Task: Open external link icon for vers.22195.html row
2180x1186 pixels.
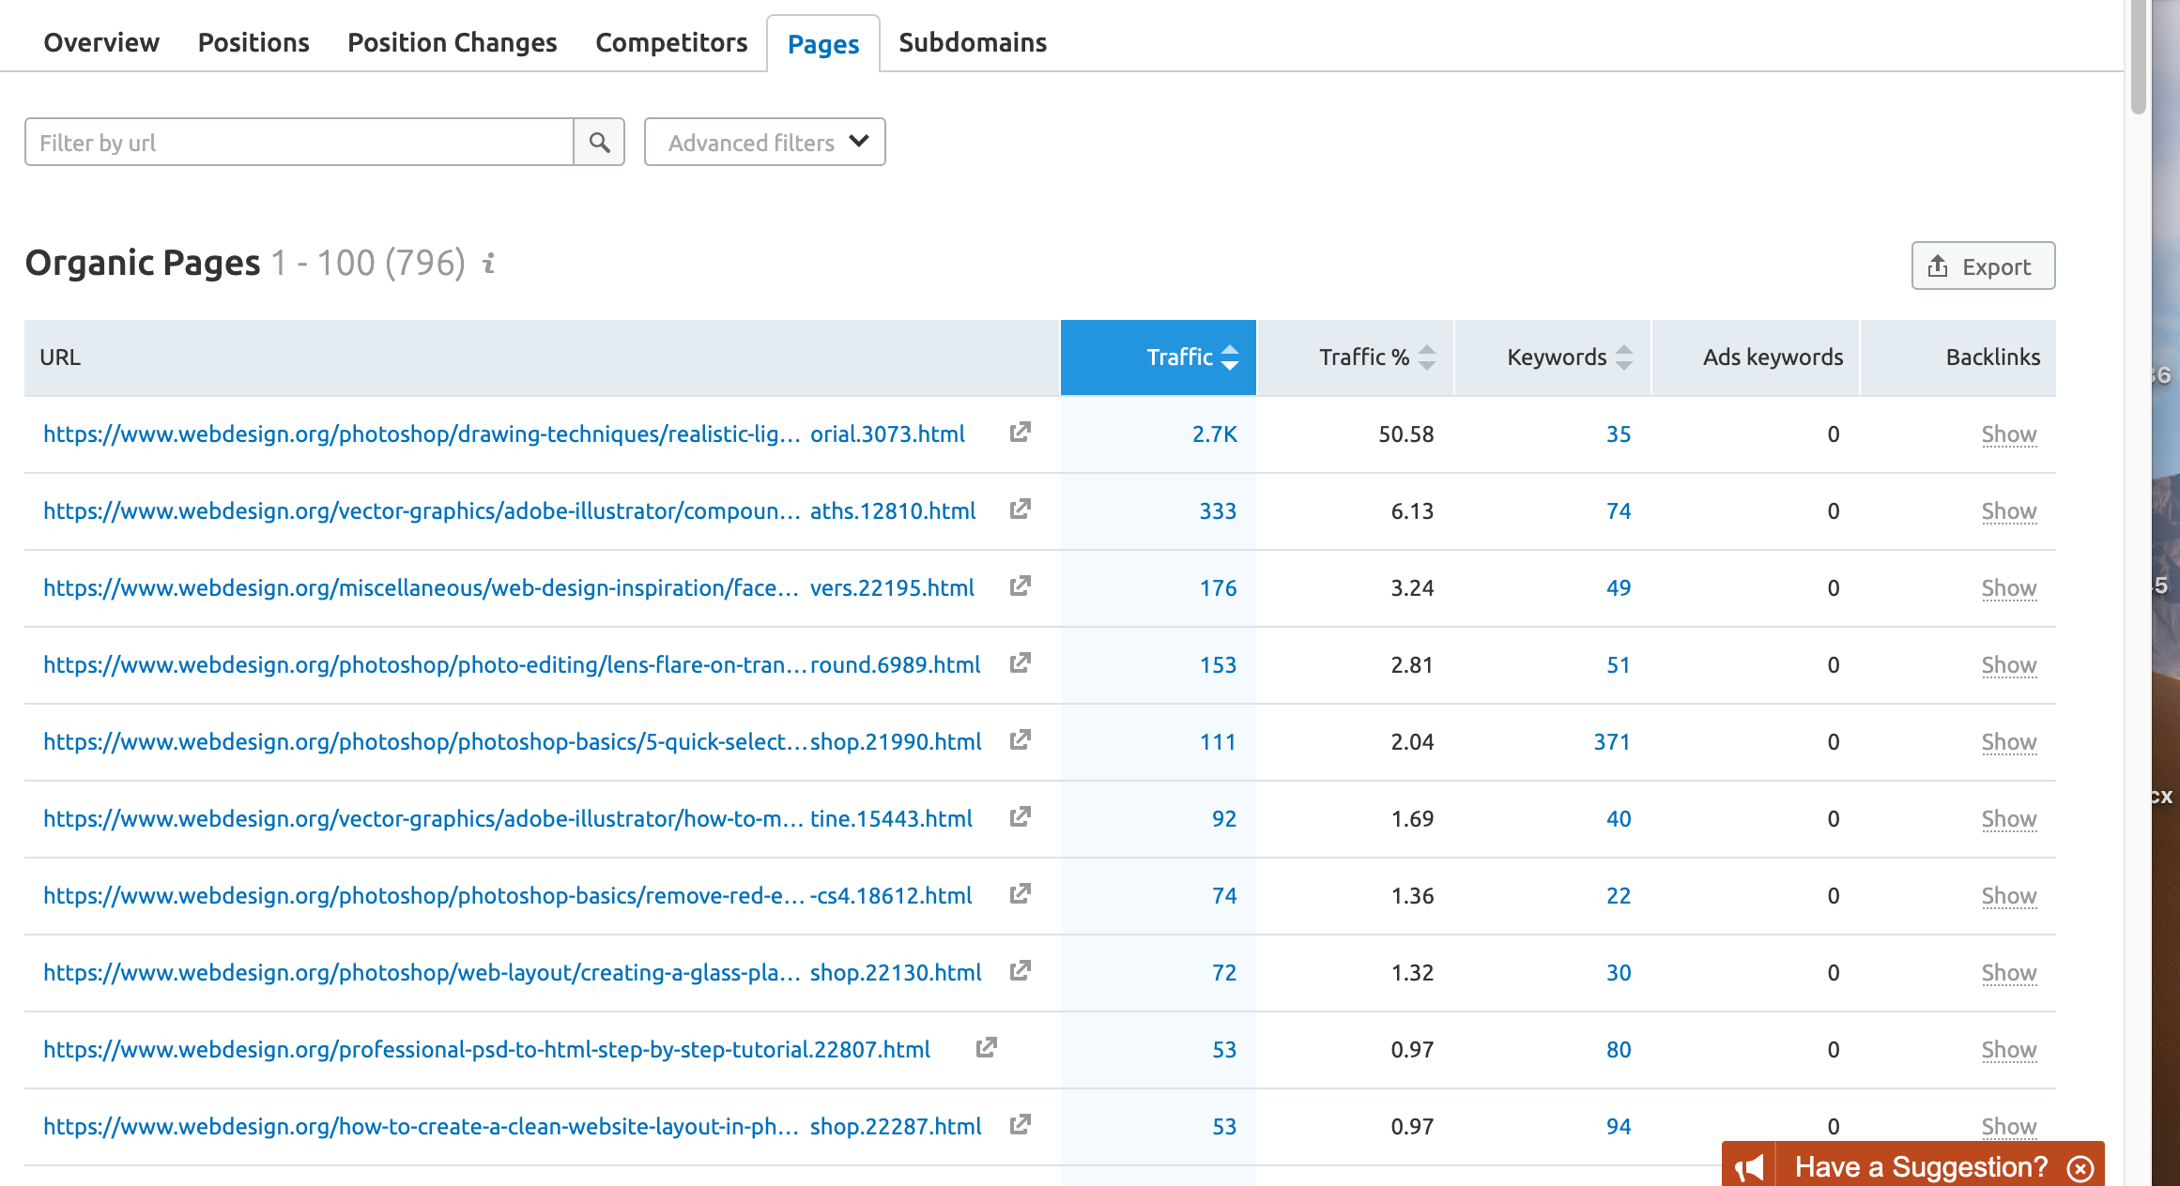Action: click(x=1020, y=586)
